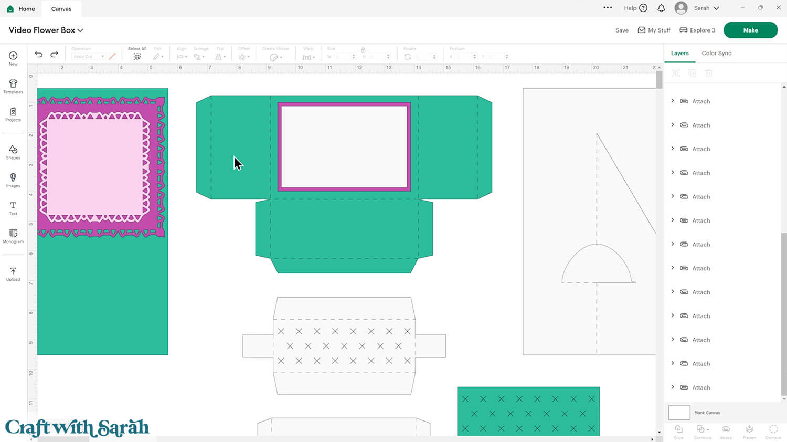
Task: Click the Rotate icon in the toolbar
Action: point(407,57)
